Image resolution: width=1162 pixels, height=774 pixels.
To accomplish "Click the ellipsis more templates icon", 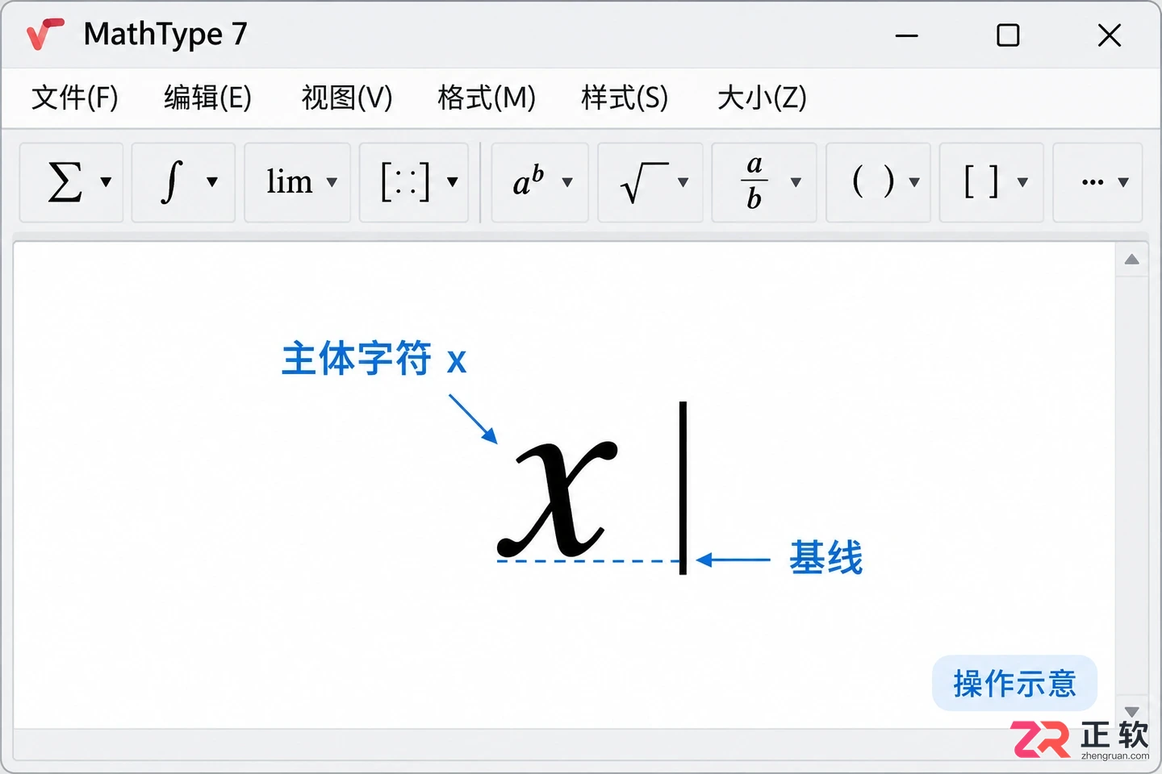I will point(1093,182).
